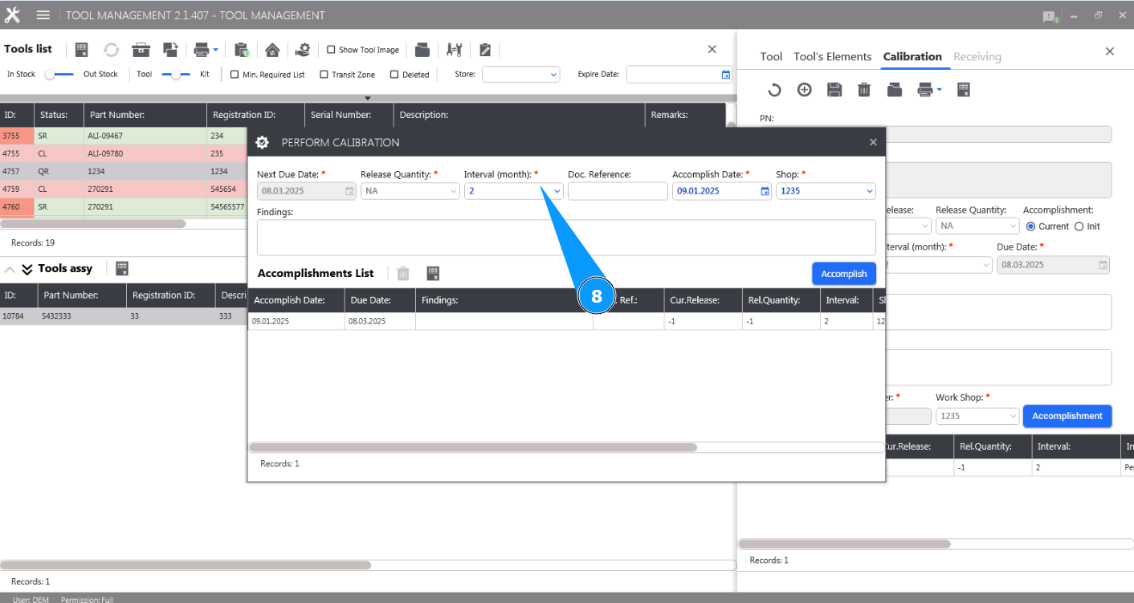Collapse the Tools assy section
1134x603 pixels.
10,269
